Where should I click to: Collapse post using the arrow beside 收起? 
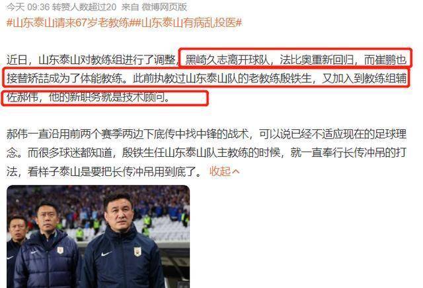coord(235,171)
